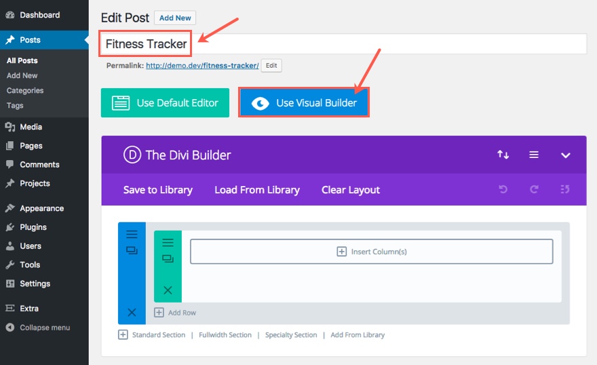The image size is (597, 365).
Task: Add a Fullwidth Section
Action: [x=225, y=335]
